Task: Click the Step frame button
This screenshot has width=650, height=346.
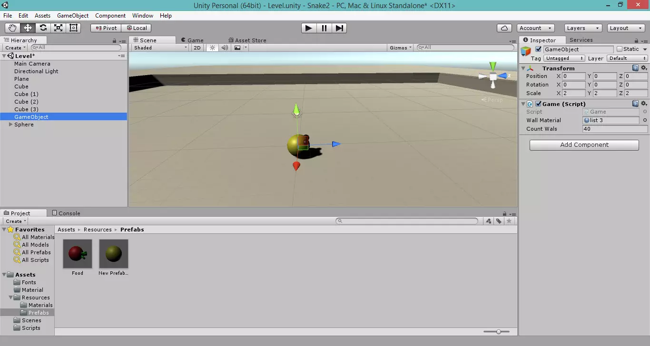Action: 339,28
